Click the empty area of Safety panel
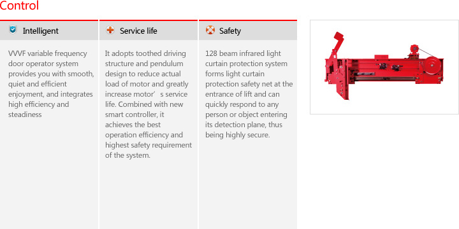Viewport: 459px width, 229px height. point(248,184)
